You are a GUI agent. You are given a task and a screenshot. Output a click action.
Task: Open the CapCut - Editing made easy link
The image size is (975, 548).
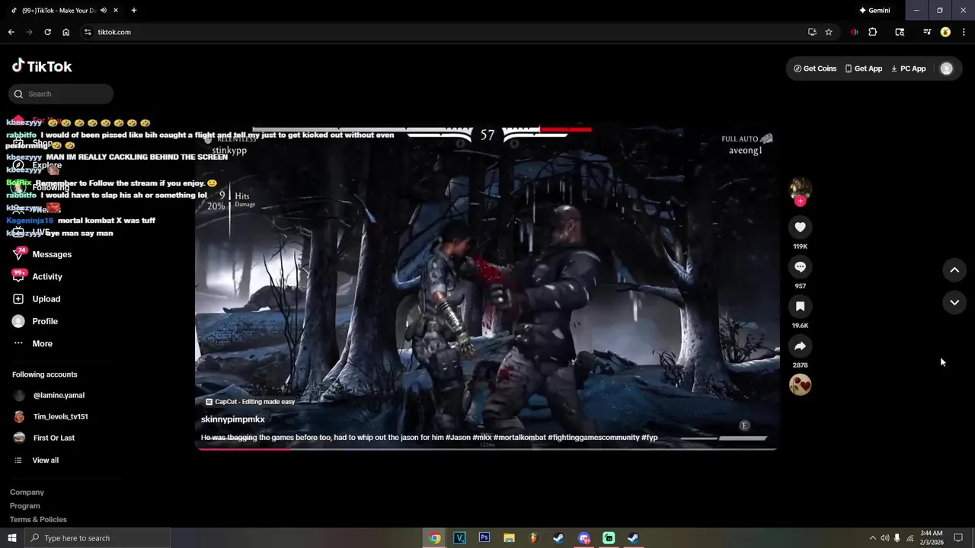tap(250, 402)
